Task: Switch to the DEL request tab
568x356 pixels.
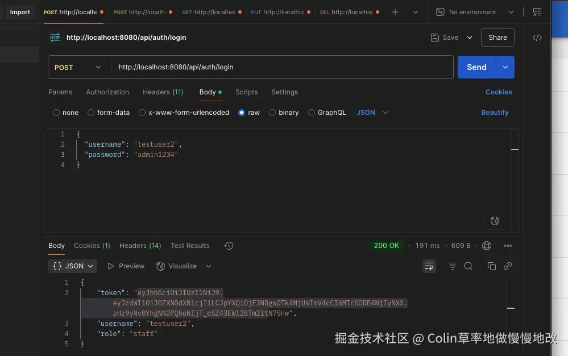Action: point(350,12)
